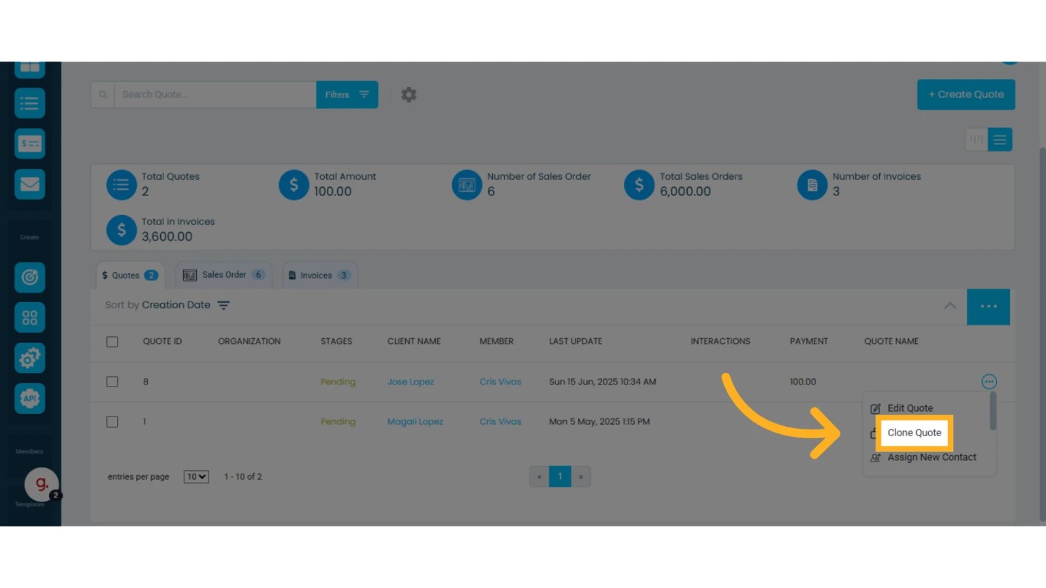Click the scrollbar inside the context menu
Viewport: 1046px width, 588px height.
tap(993, 411)
